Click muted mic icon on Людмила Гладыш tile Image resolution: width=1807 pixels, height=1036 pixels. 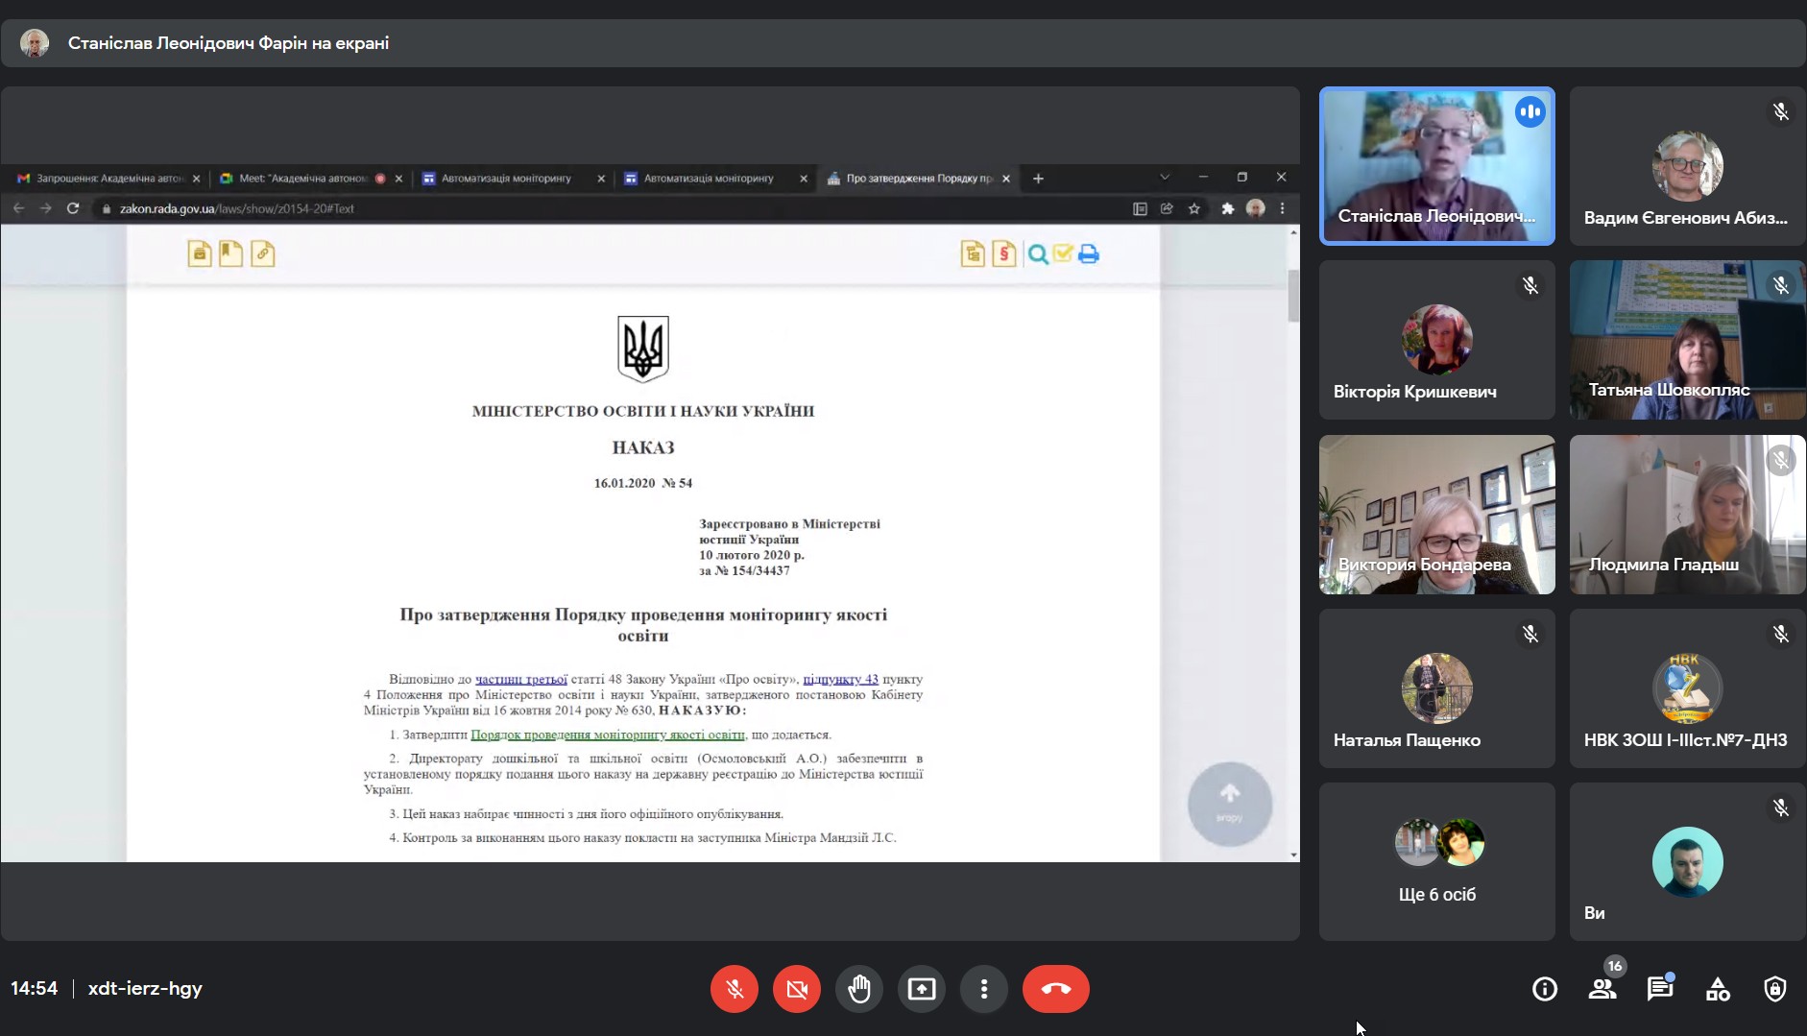click(1781, 461)
